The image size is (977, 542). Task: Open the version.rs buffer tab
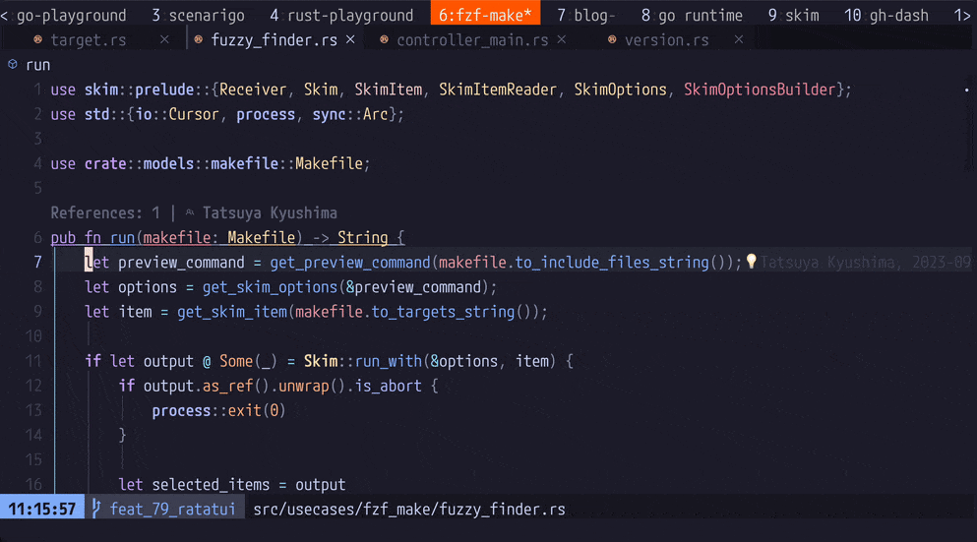point(667,40)
